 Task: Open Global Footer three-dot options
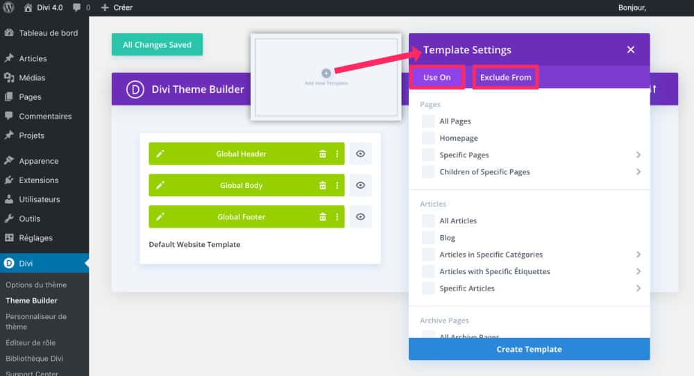pyautogui.click(x=337, y=216)
